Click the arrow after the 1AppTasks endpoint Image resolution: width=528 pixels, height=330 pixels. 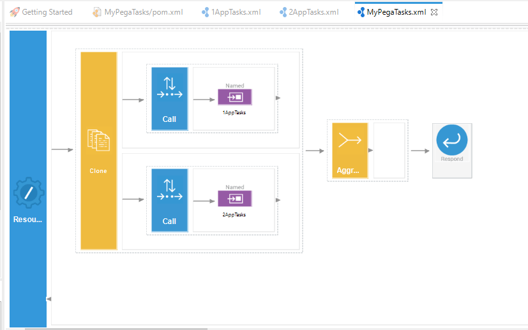click(278, 98)
